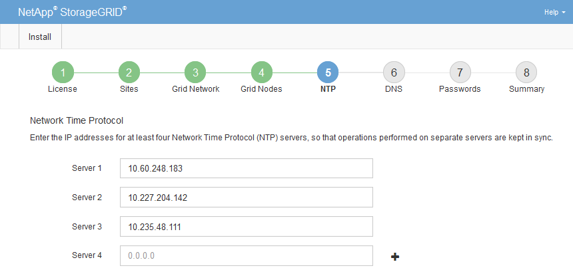Go to step 2 Sites circle
The width and height of the screenshot is (573, 274).
pyautogui.click(x=129, y=72)
